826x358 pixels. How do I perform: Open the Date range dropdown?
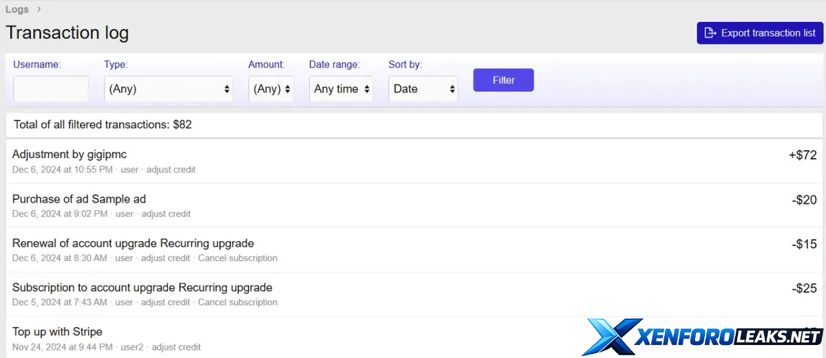coord(341,89)
